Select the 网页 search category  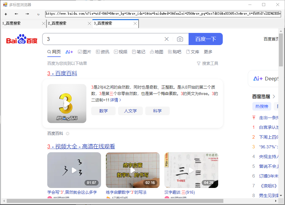[x=54, y=52]
